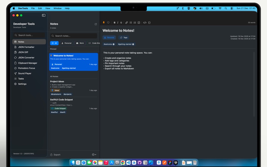Switch to the Work filter tab
Viewport: 267px width, 167px height.
point(80,43)
